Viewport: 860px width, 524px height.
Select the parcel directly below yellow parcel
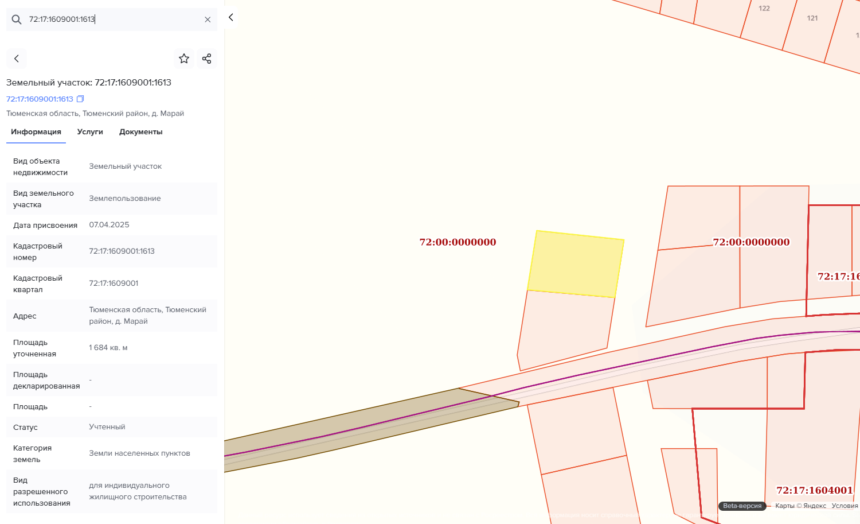[x=565, y=327]
